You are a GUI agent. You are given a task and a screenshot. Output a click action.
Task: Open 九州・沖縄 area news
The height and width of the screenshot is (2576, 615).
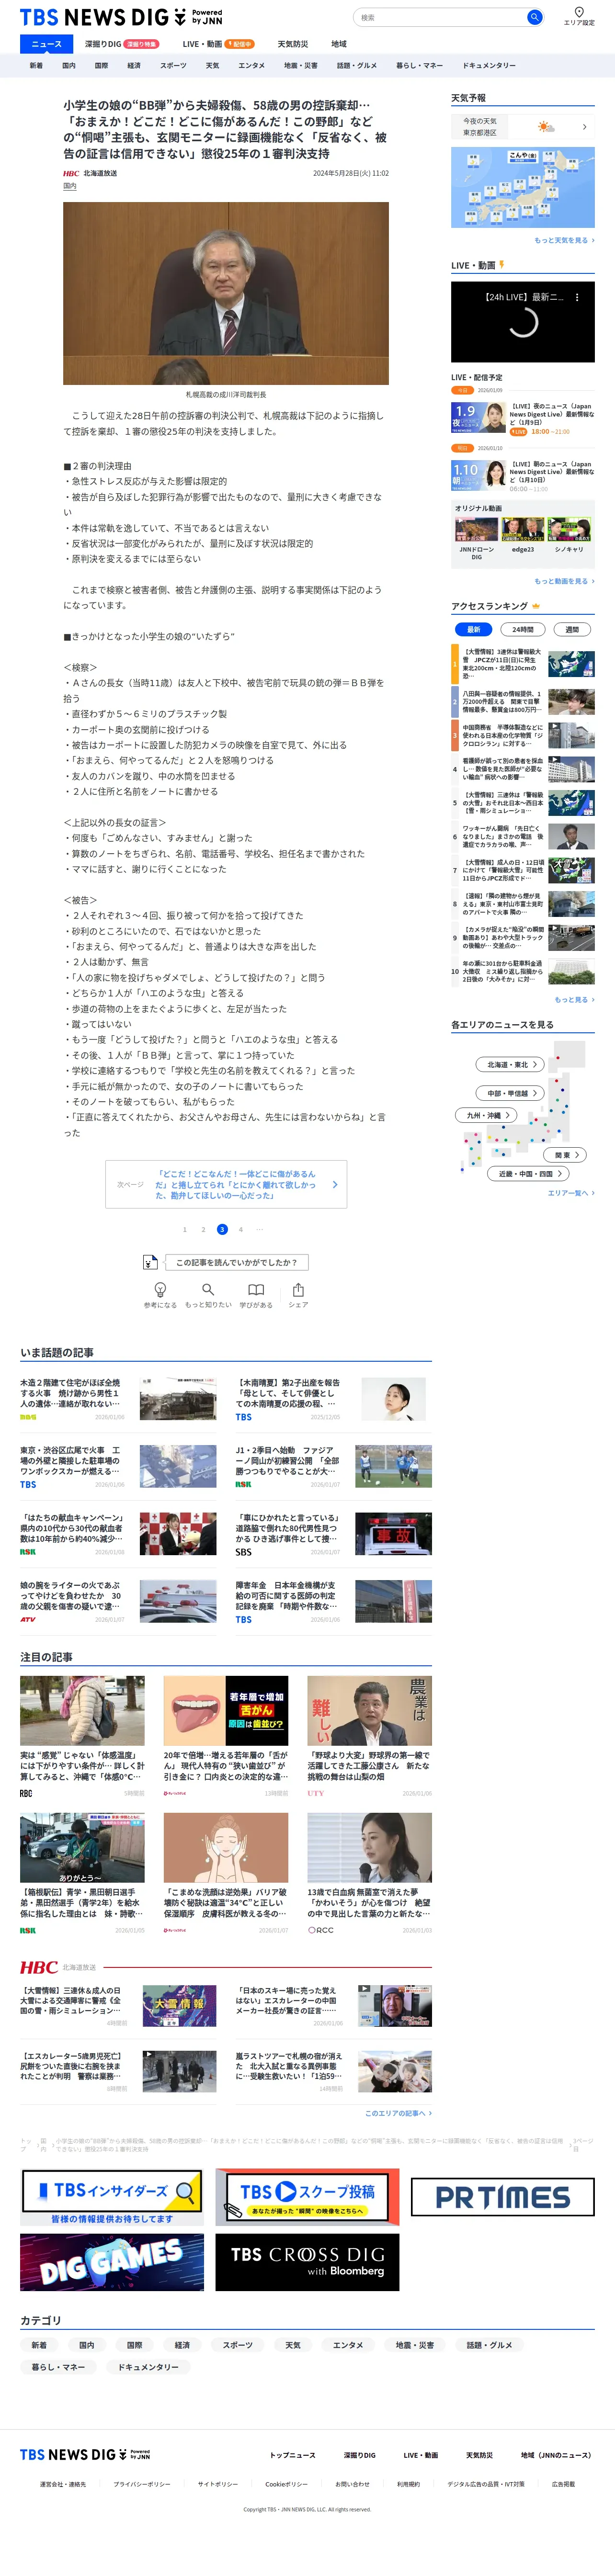[487, 1115]
